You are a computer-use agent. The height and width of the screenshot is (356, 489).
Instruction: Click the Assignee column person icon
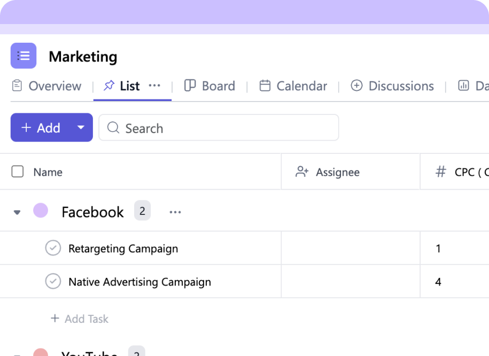point(302,172)
